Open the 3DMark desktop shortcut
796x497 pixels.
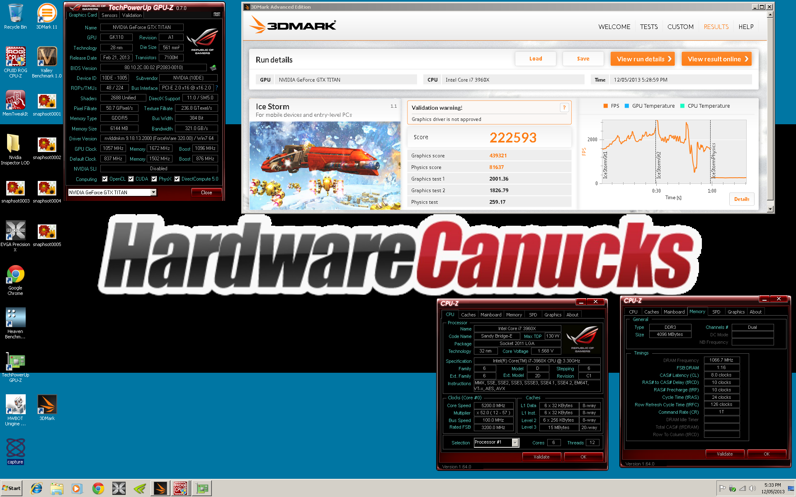coord(47,408)
